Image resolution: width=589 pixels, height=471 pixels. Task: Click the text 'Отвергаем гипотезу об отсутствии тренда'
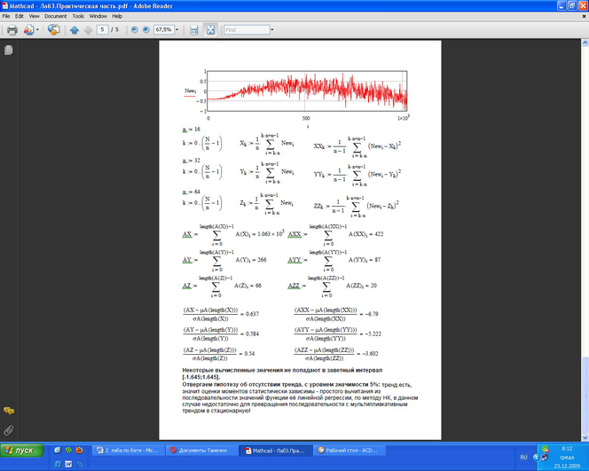pos(241,385)
